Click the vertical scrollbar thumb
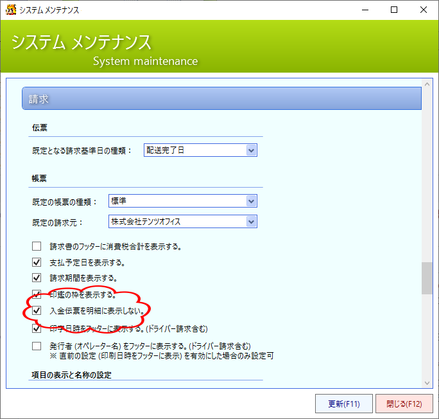This screenshot has width=439, height=419. pyautogui.click(x=427, y=278)
